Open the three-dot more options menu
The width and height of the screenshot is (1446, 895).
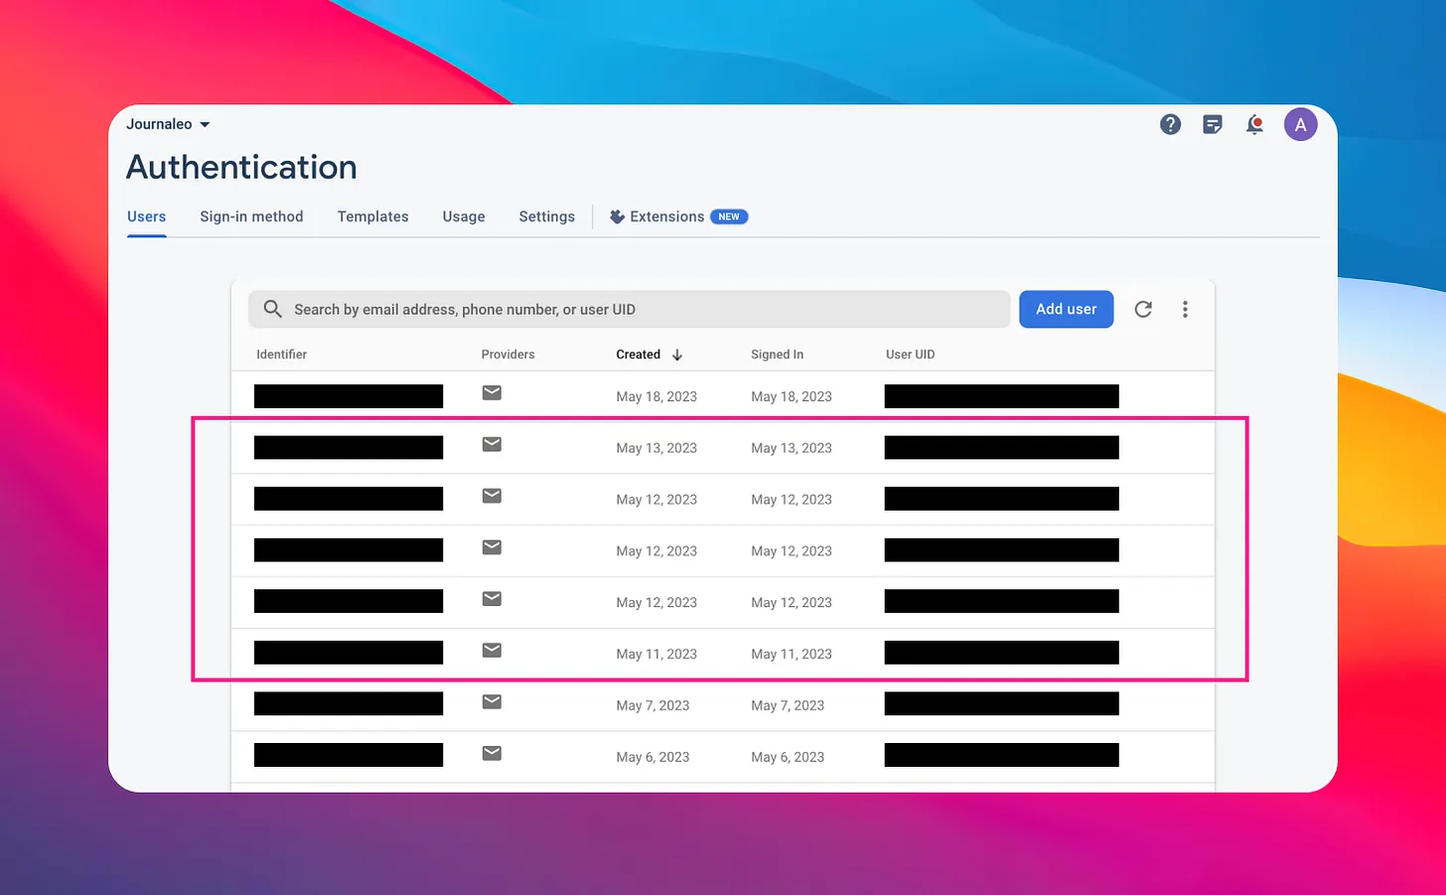[x=1185, y=309]
